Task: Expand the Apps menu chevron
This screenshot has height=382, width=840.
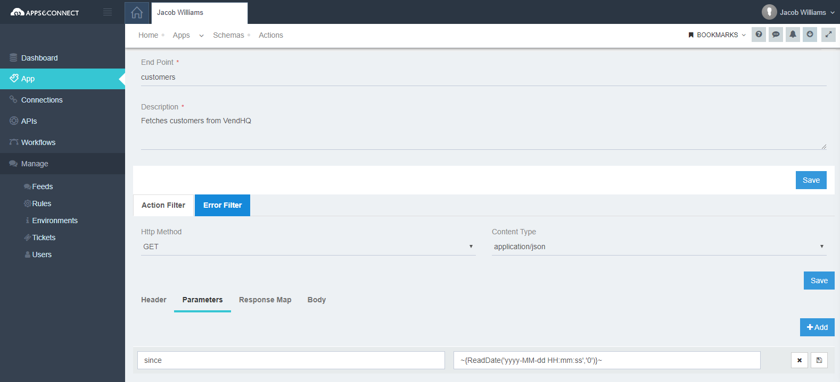Action: 201,36
